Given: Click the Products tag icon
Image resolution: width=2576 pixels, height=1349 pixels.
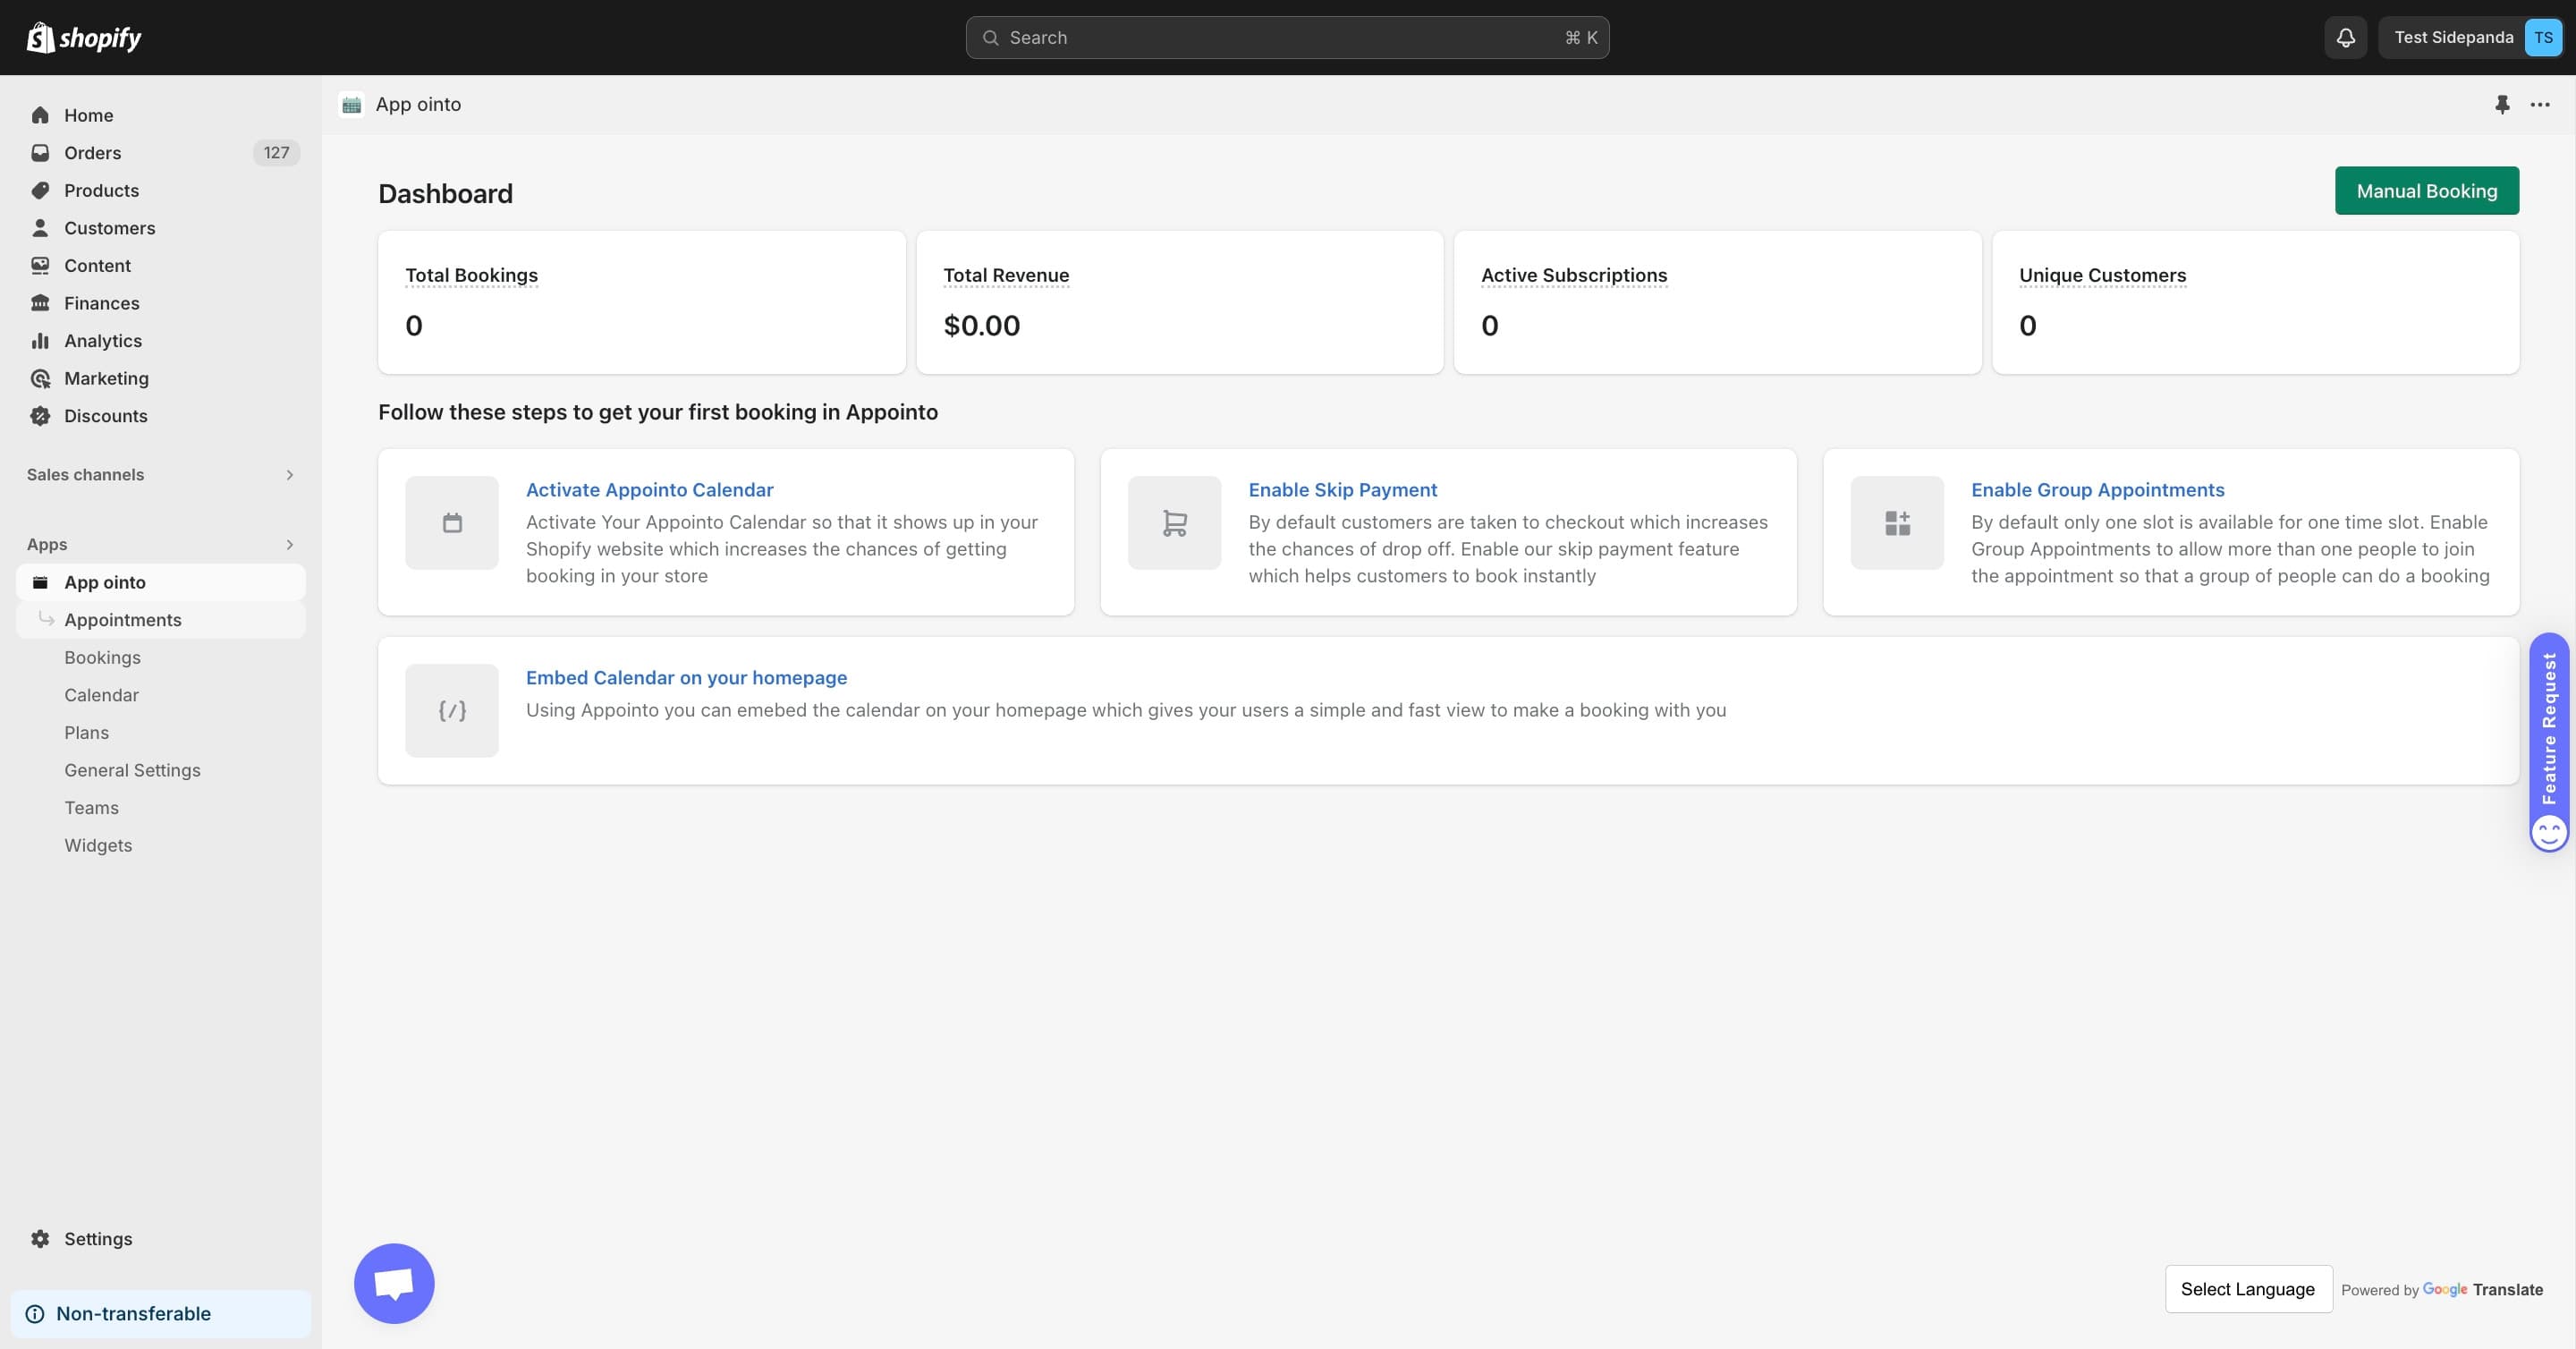Looking at the screenshot, I should coord(40,190).
